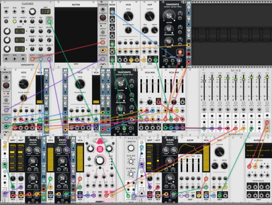Click the CLK DIV knob on RGATE
Viewport: 272px width, 205px height.
tap(131, 162)
